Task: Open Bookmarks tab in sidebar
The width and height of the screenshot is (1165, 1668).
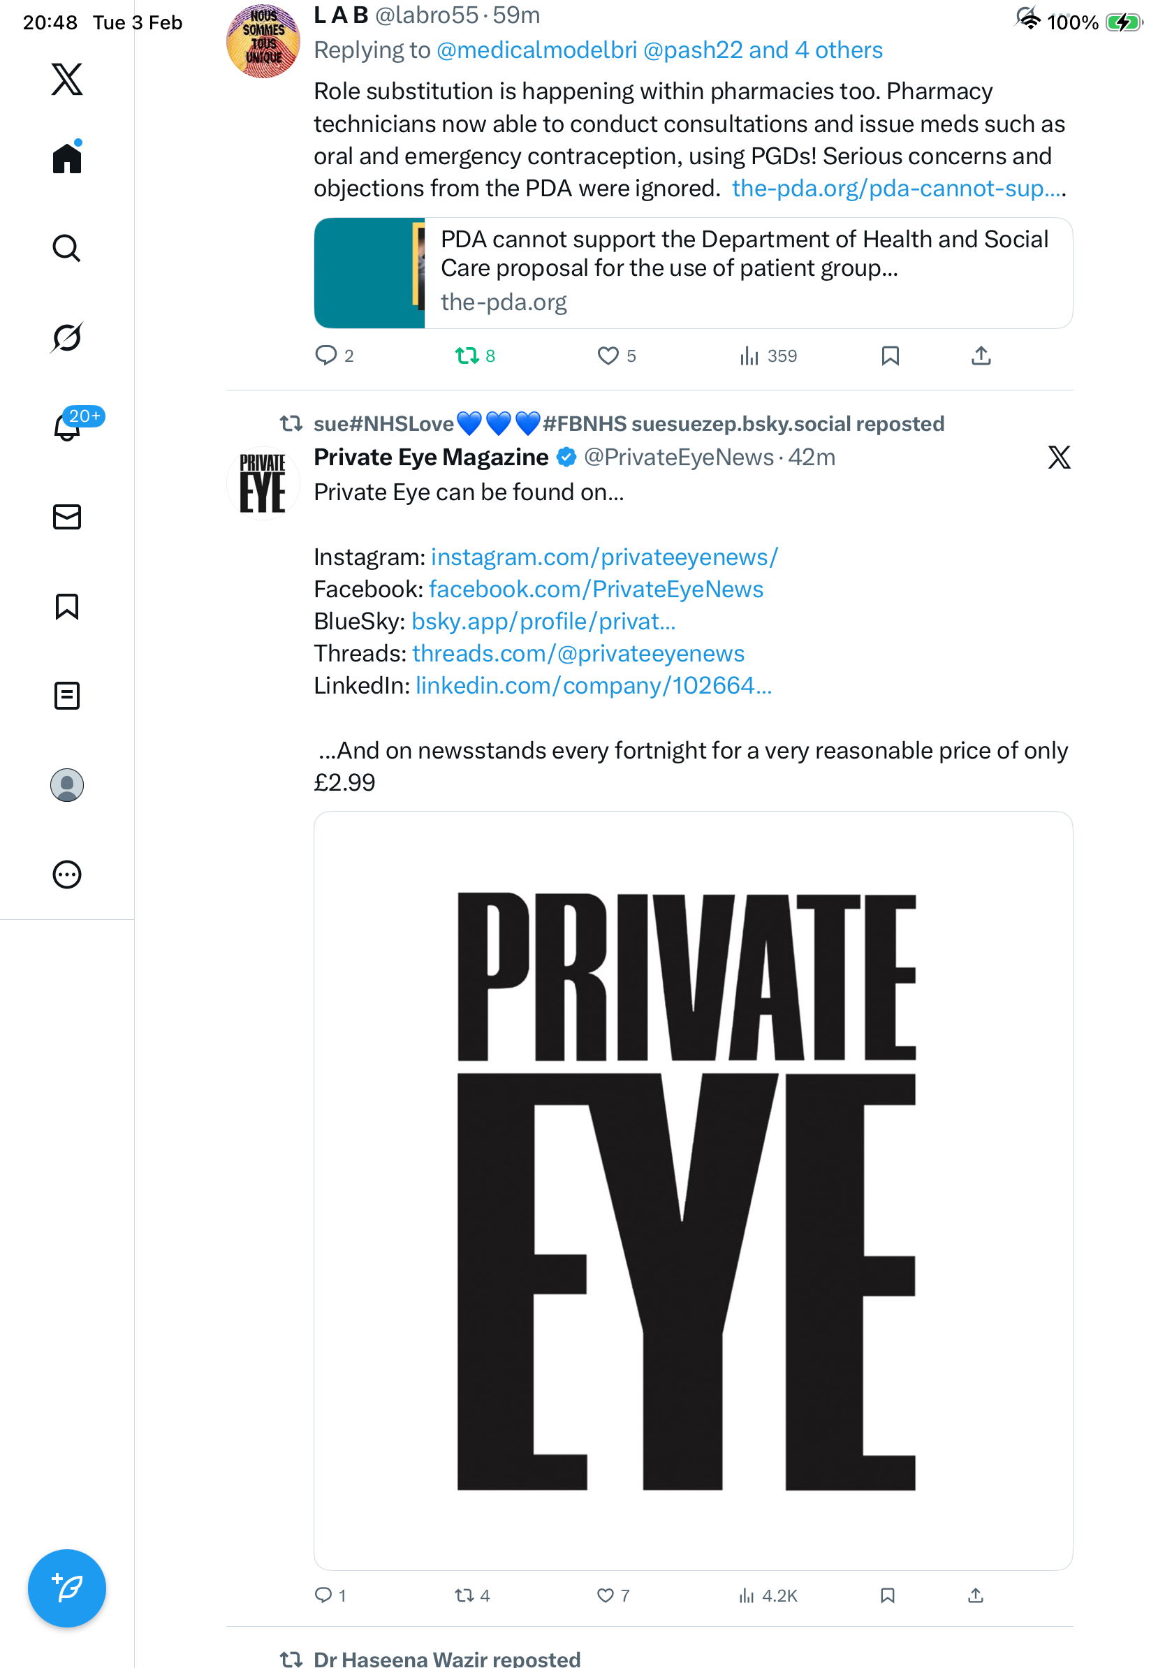Action: click(67, 606)
